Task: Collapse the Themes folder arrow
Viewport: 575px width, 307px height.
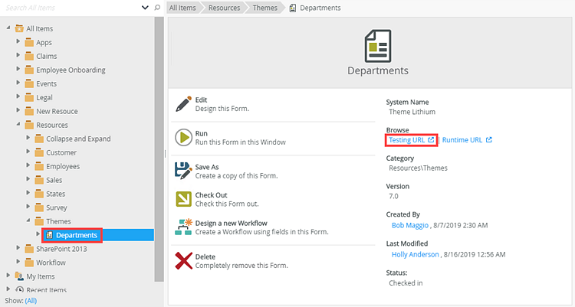Action: click(x=28, y=220)
